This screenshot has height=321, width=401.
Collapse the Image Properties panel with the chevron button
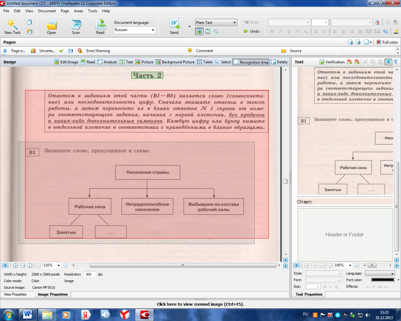tap(5, 266)
